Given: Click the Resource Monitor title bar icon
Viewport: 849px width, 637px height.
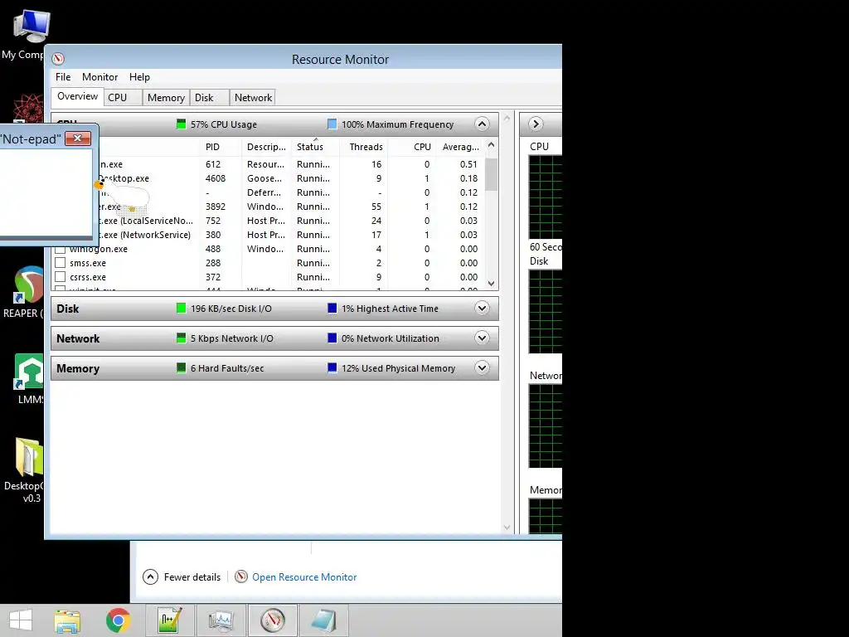Looking at the screenshot, I should (58, 59).
